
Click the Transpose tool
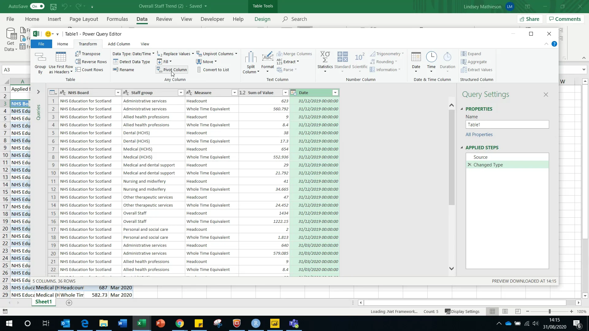[x=88, y=54]
